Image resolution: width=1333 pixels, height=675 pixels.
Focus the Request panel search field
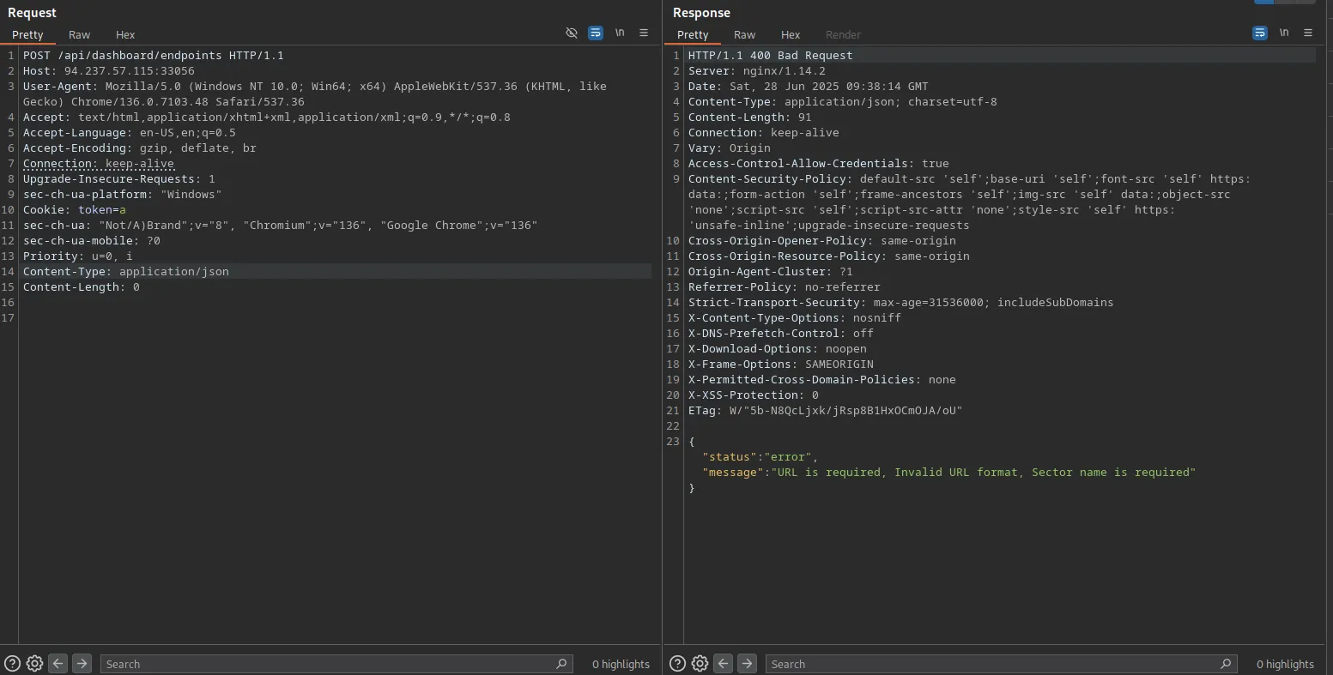(x=336, y=664)
